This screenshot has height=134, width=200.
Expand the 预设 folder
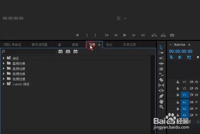coord(4,58)
